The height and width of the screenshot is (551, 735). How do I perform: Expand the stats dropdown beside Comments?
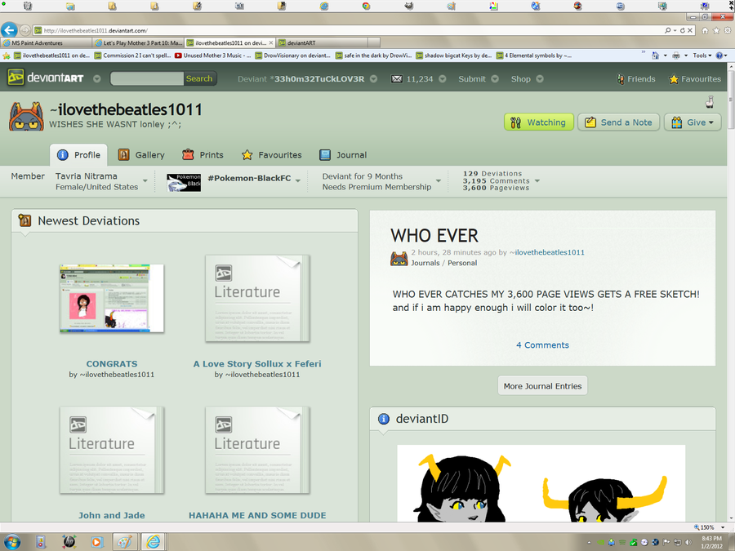coord(537,181)
